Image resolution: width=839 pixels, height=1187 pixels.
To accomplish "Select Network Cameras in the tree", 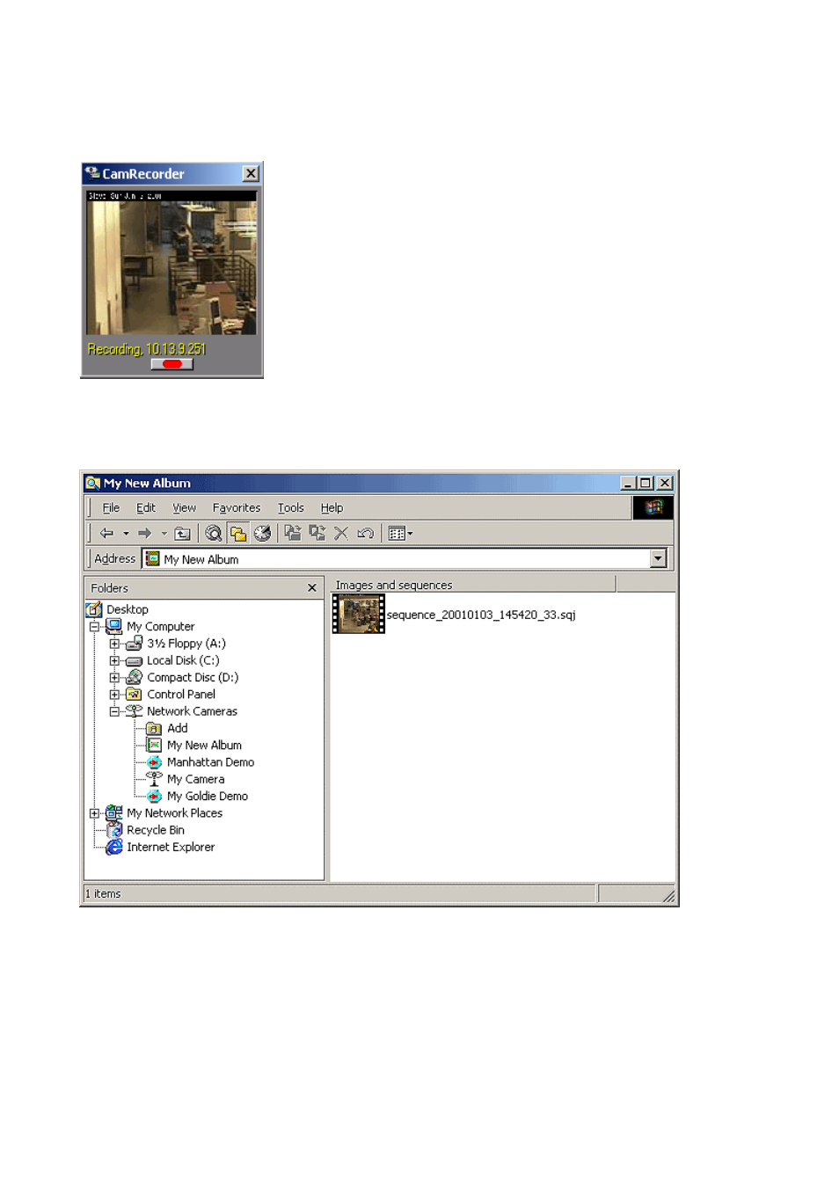I will pos(192,711).
